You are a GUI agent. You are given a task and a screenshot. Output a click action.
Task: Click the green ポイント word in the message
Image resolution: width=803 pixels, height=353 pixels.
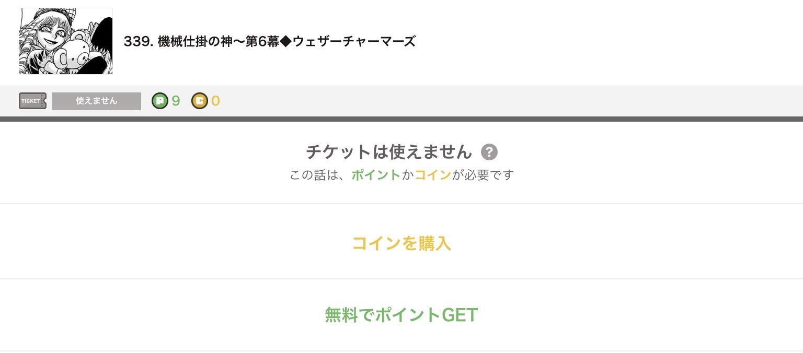click(376, 175)
